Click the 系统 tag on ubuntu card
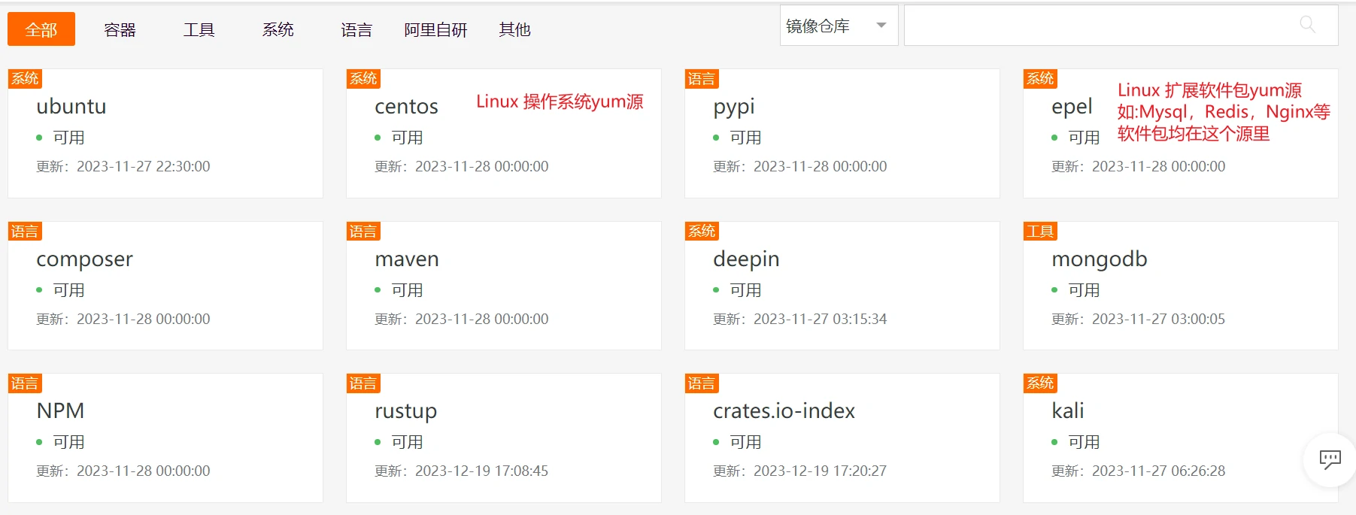Image resolution: width=1356 pixels, height=515 pixels. coord(25,79)
